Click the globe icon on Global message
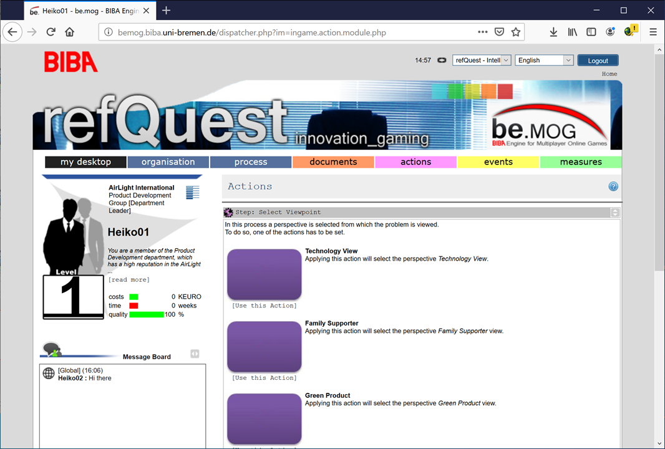 click(x=49, y=373)
